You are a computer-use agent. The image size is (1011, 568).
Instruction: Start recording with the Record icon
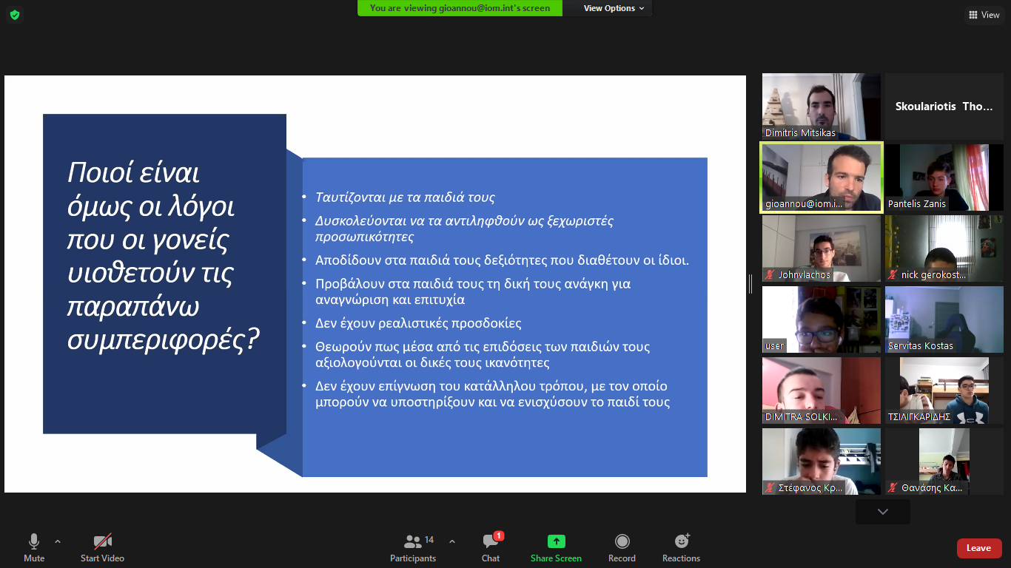[x=622, y=541]
